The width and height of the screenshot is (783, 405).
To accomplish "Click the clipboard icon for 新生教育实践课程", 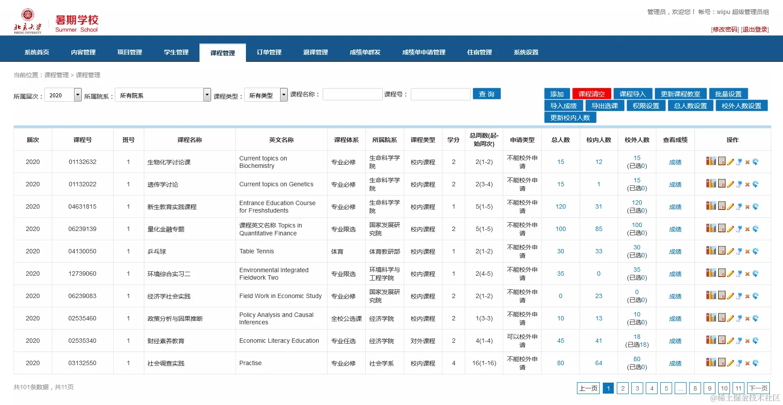I will [722, 206].
